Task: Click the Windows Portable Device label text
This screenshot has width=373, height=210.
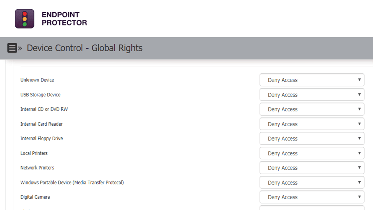Action: pyautogui.click(x=72, y=183)
